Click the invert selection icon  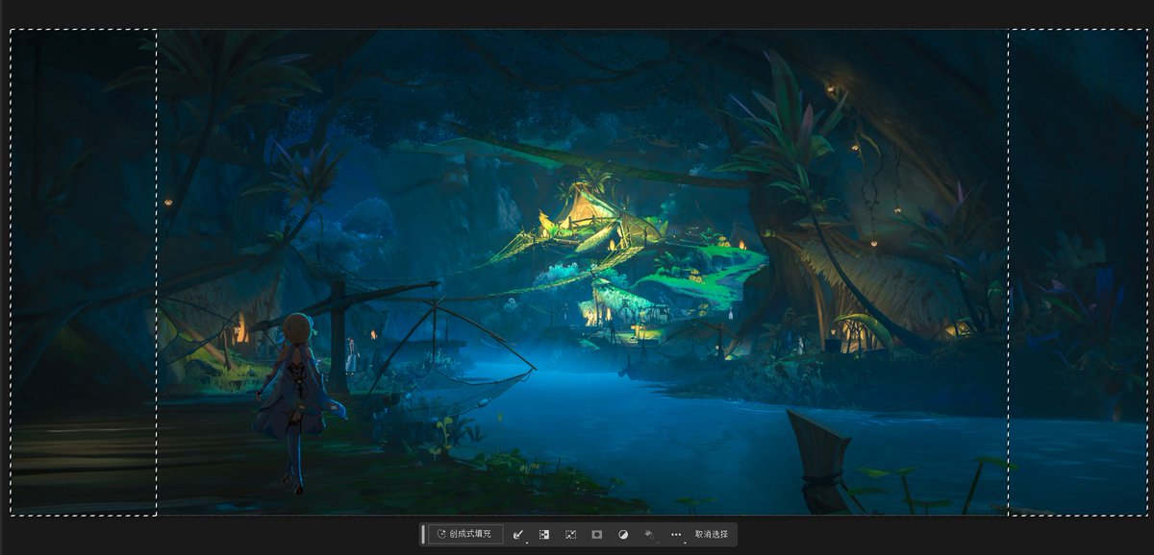(544, 534)
